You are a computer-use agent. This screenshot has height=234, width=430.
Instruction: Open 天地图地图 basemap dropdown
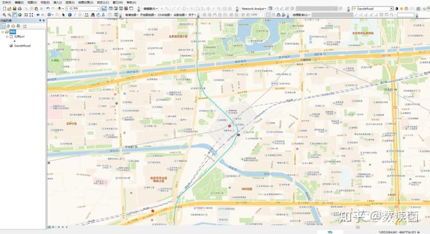tap(148, 15)
